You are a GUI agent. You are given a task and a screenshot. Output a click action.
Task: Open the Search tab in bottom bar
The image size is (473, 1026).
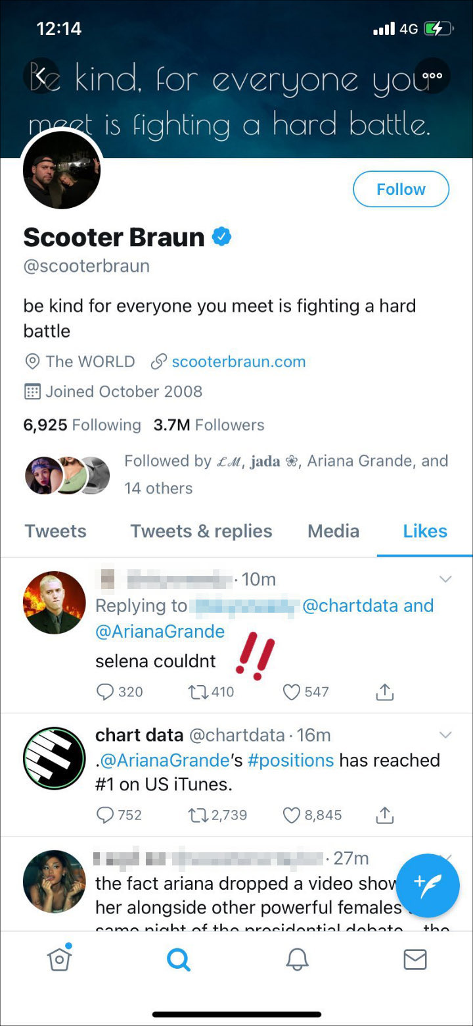[x=178, y=959]
